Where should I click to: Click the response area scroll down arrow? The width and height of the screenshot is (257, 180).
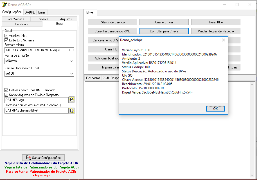252,175
